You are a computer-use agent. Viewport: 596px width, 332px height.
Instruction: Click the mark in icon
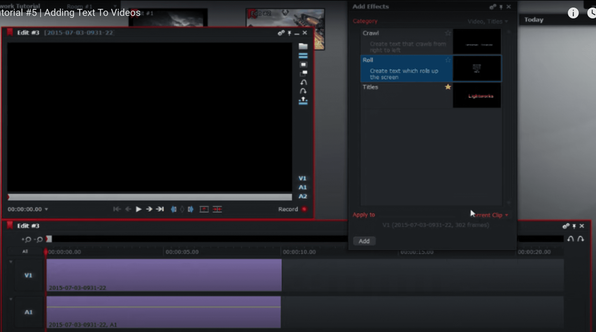(x=173, y=209)
